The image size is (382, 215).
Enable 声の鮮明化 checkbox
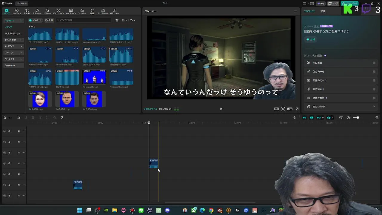point(374,89)
